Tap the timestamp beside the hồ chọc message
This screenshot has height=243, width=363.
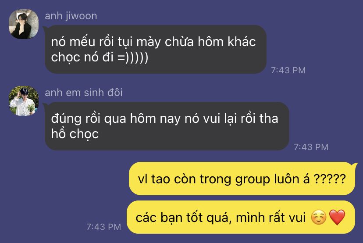point(311,147)
